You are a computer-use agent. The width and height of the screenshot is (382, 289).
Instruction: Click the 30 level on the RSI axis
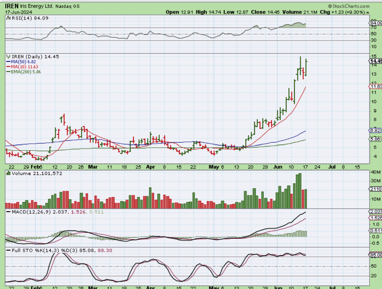tap(373, 40)
